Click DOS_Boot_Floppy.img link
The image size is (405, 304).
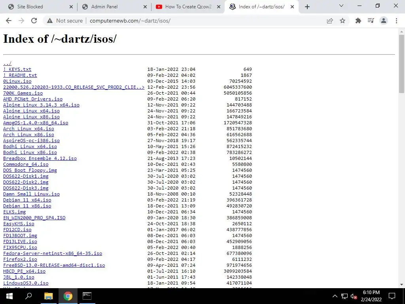(30, 170)
